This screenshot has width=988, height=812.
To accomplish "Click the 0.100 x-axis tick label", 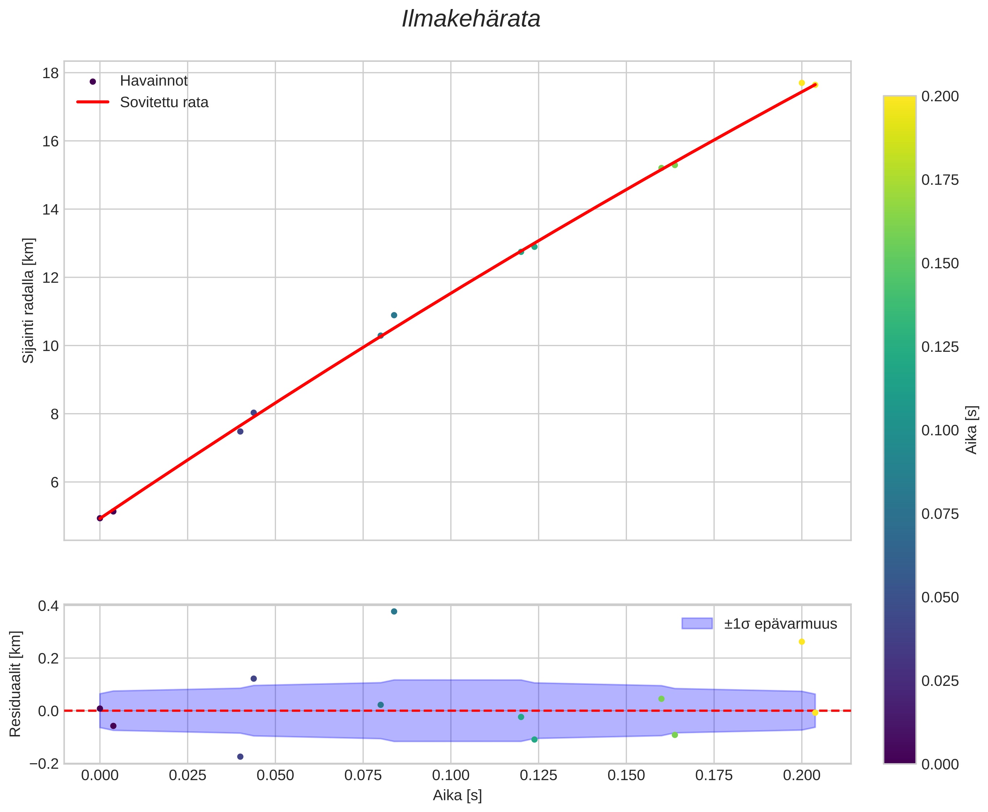I will click(450, 775).
